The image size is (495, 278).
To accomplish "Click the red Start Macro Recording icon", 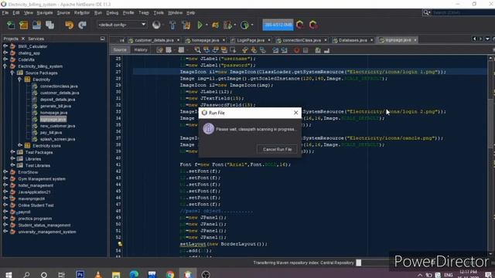I will pos(296,50).
